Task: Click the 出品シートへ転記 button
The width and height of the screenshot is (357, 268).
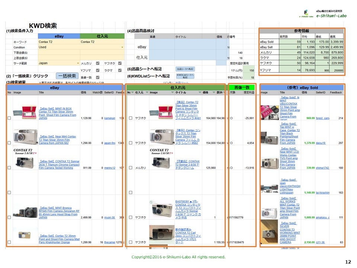Action: tap(185, 69)
